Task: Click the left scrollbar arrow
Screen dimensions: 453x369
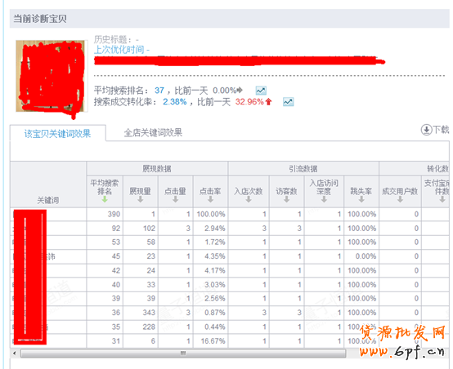Action: tap(15, 353)
